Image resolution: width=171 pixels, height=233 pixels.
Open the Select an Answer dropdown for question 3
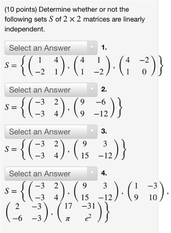[51, 132]
